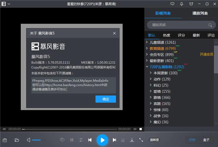
Task: Collapse the 720P左眼影院 tree node
Action: pos(146,67)
